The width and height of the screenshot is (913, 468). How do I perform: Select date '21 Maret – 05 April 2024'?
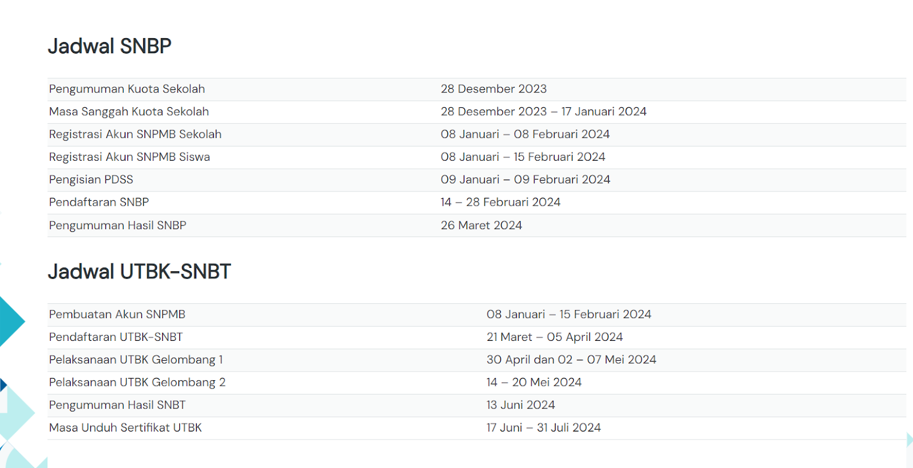coord(555,337)
